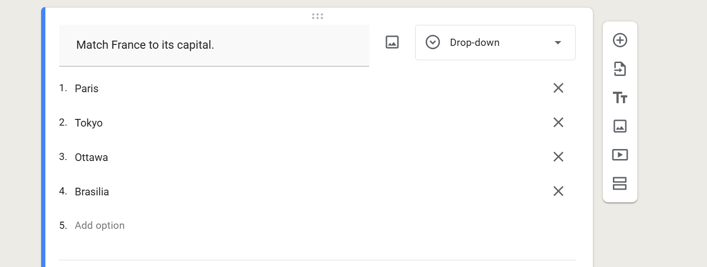Edit the Brasilia option text
The image size is (707, 267).
coord(92,192)
